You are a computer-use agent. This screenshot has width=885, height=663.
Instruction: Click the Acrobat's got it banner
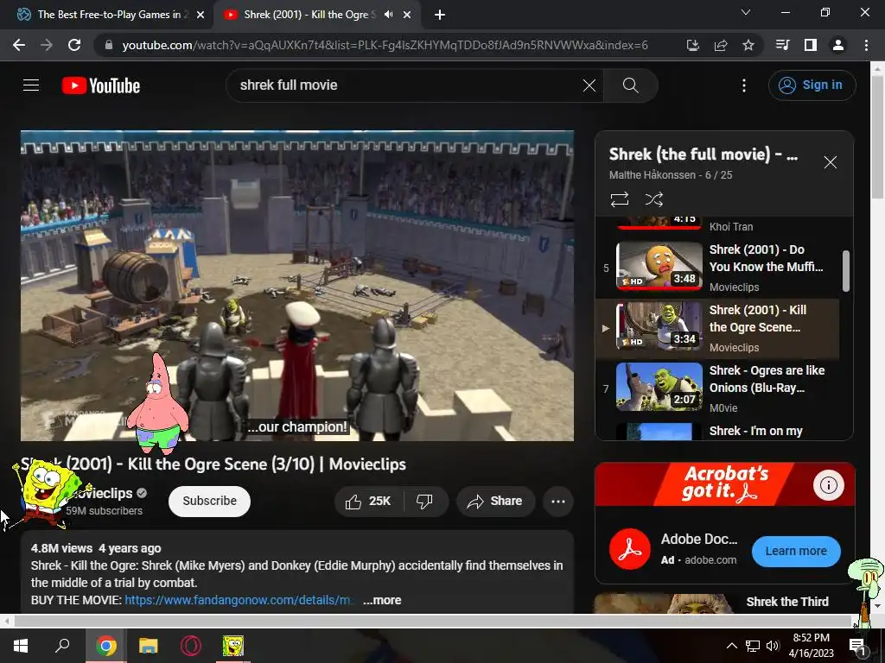click(725, 483)
